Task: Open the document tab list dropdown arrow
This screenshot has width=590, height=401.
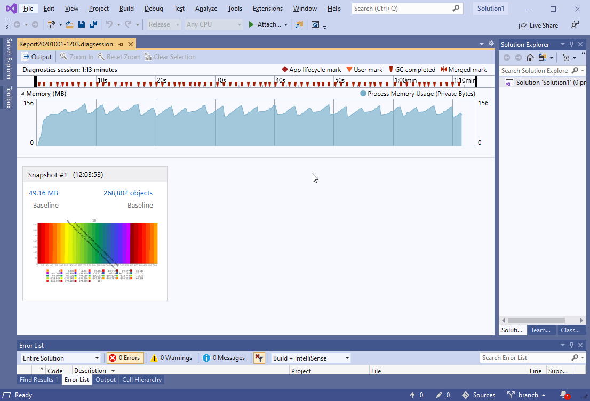Action: 482,44
